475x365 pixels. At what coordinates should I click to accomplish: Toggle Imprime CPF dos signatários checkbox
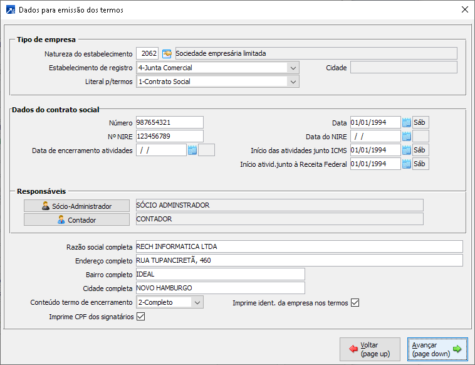140,317
